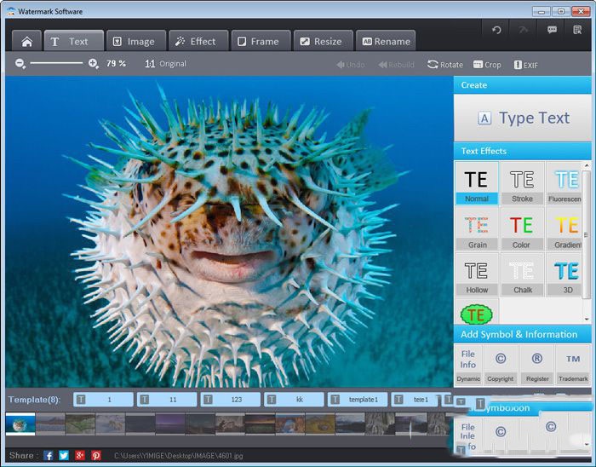
Task: Apply template named 123
Action: [230, 400]
